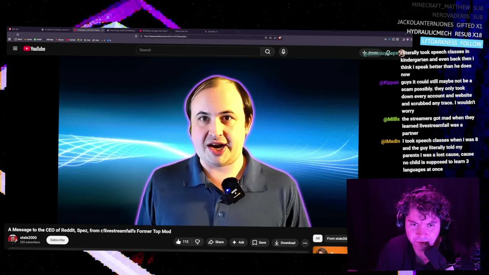Open the Grok bookmark

[x=96, y=40]
